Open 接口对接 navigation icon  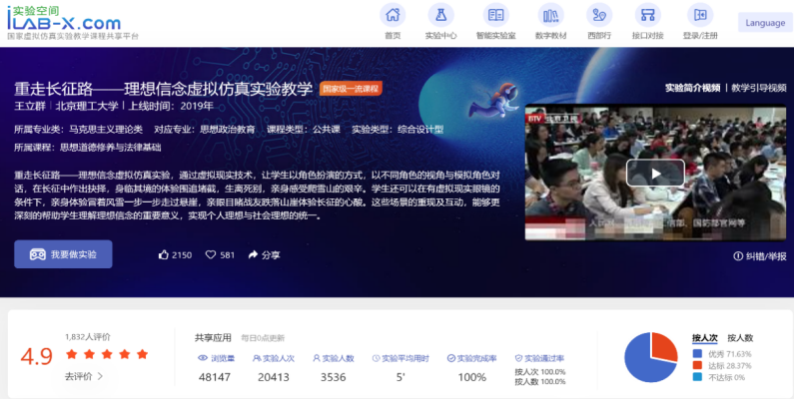647,16
